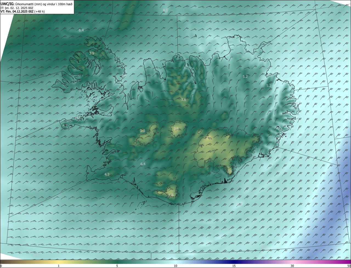Image resolution: width=351 pixels, height=268 pixels.
Task: Click the 5 tick label on the color scale
Action: (117, 266)
